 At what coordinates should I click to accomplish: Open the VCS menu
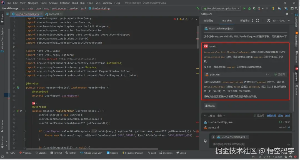(x=98, y=3)
